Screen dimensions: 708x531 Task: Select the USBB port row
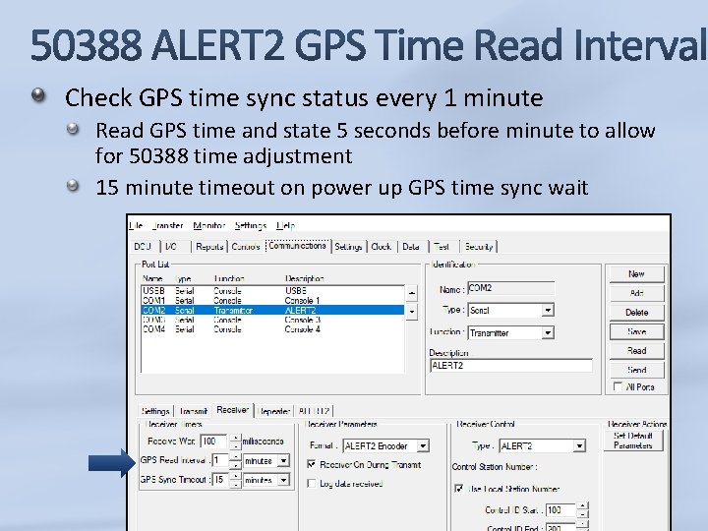(272, 291)
